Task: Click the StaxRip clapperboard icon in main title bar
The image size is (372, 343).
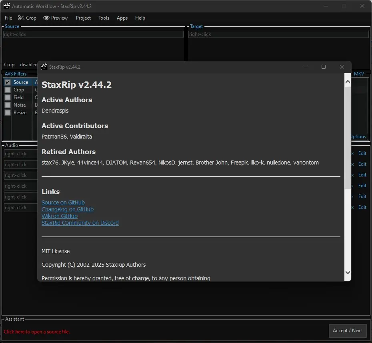Action: pos(7,6)
